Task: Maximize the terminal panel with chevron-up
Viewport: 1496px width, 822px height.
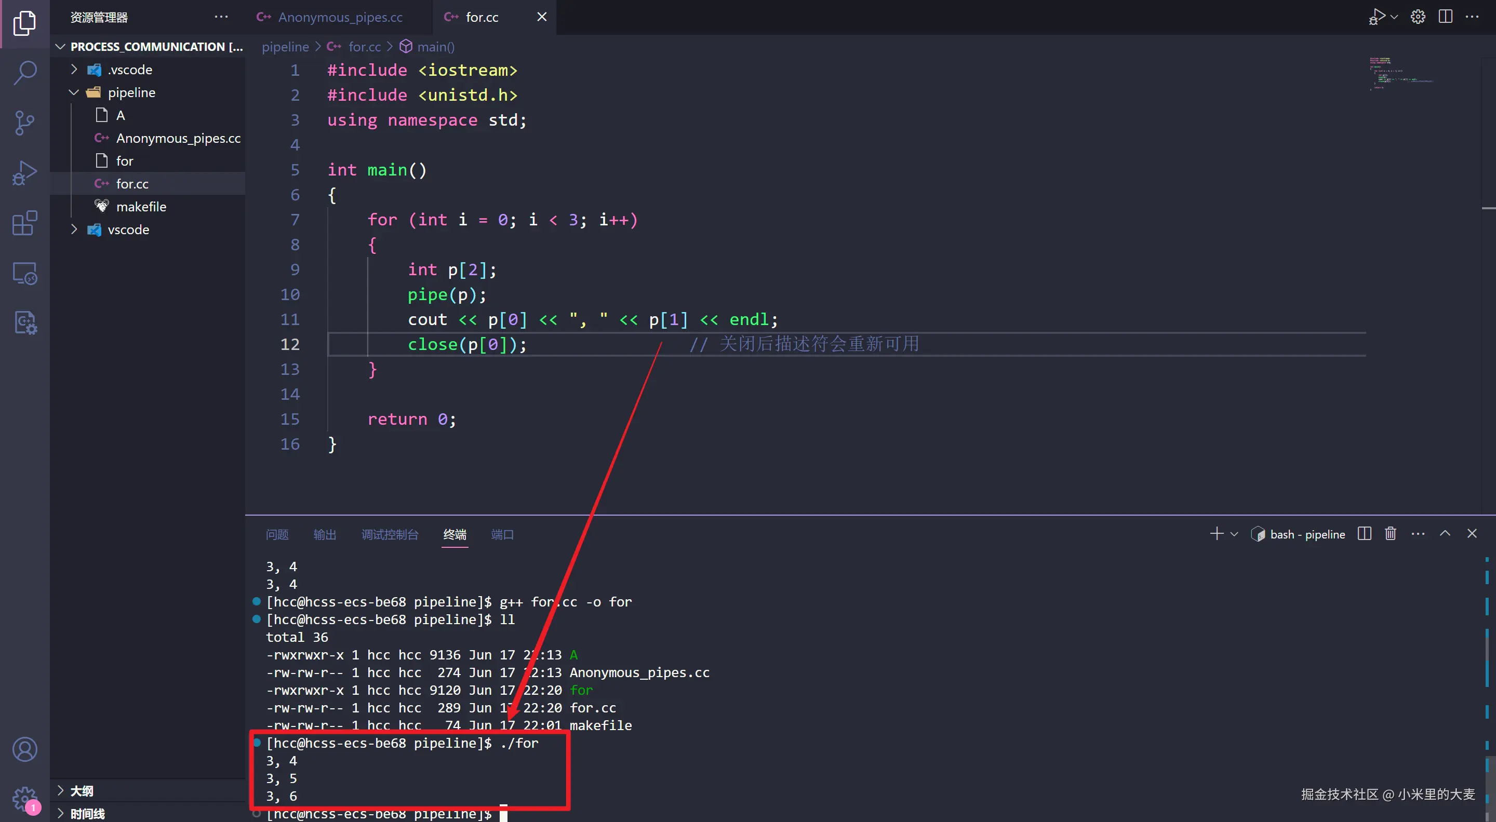Action: pyautogui.click(x=1445, y=533)
